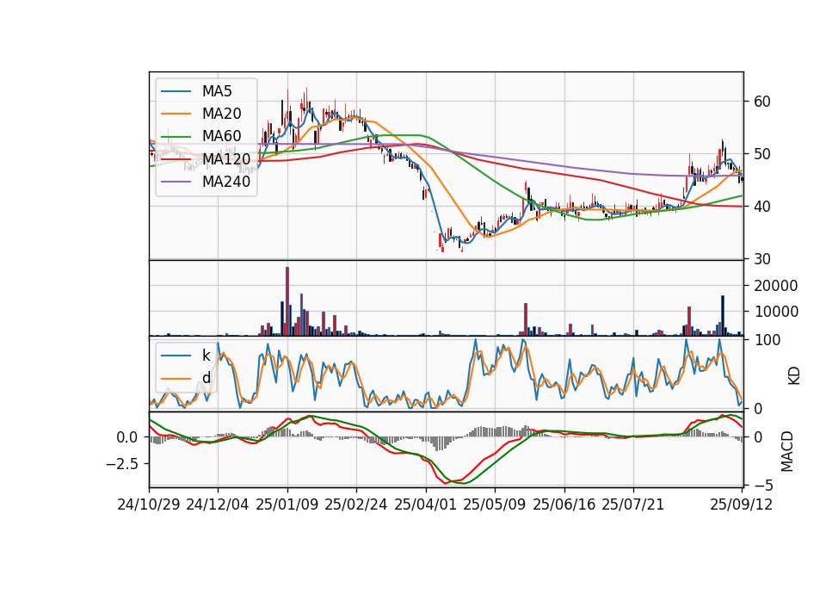Click the volume axis value 10000

pyautogui.click(x=776, y=312)
